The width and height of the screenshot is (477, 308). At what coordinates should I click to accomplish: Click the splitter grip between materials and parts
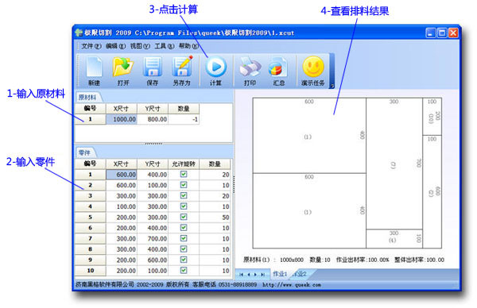pyautogui.click(x=153, y=144)
